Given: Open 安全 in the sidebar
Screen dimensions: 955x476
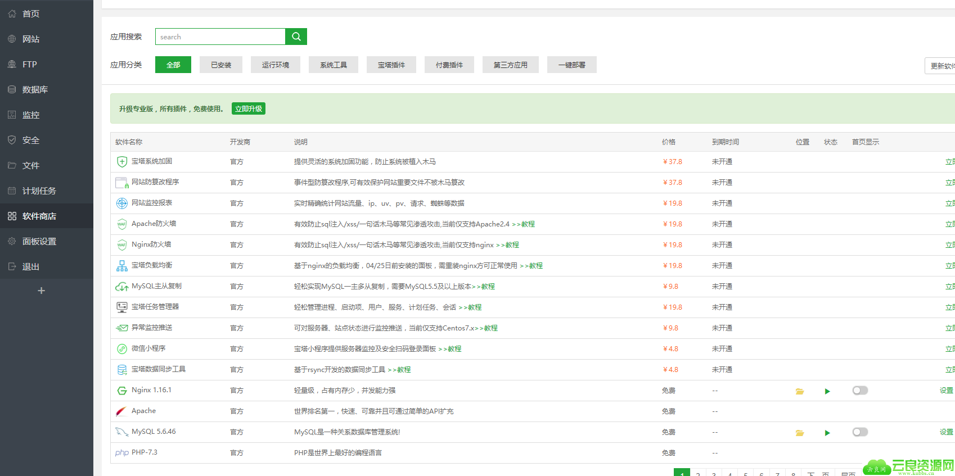Looking at the screenshot, I should click(x=47, y=140).
